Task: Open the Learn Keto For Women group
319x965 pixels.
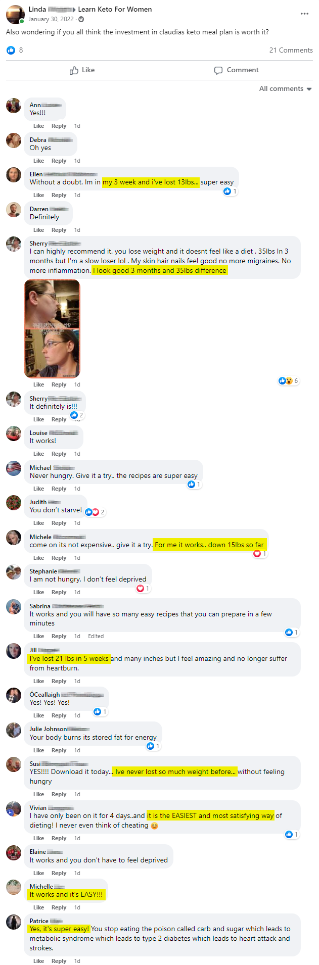Action: click(x=115, y=9)
